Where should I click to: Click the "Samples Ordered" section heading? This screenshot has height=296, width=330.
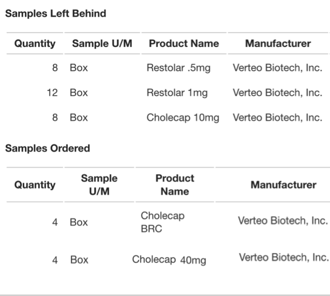pos(48,149)
